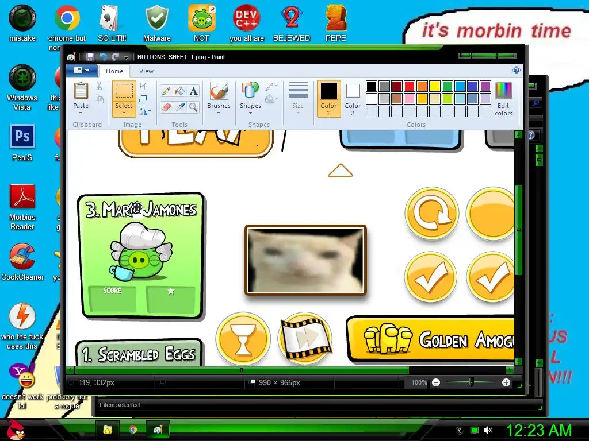Open the Photoshop Ps desktop icon
The height and width of the screenshot is (441, 589).
click(22, 143)
